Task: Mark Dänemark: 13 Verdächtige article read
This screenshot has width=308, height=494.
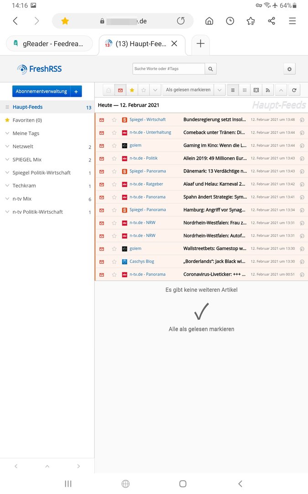Action: click(102, 172)
